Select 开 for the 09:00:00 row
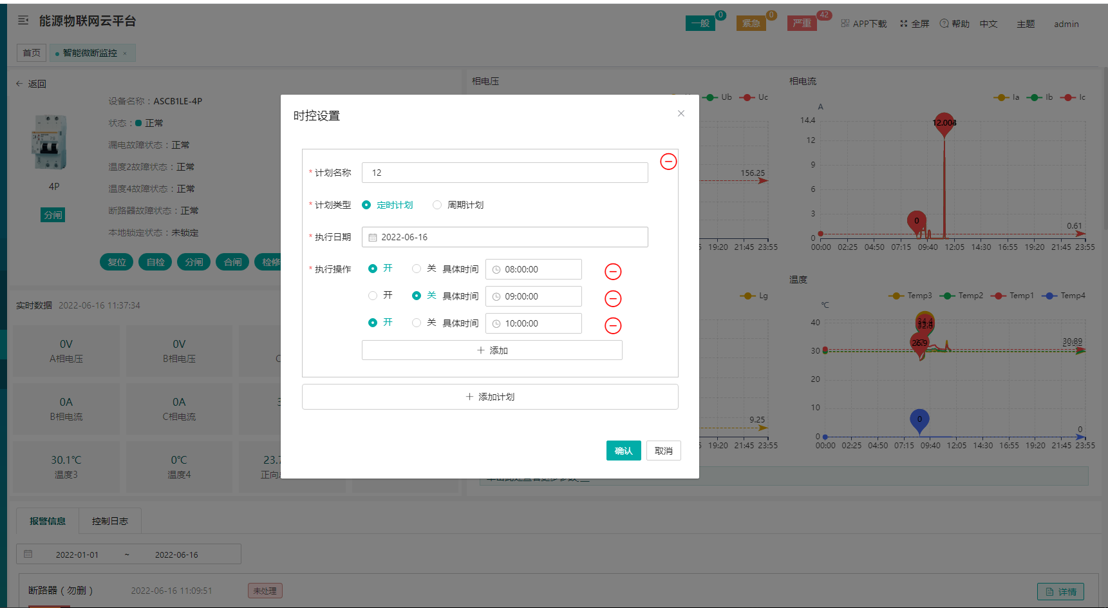Screen dimensions: 1108x608 tap(373, 296)
